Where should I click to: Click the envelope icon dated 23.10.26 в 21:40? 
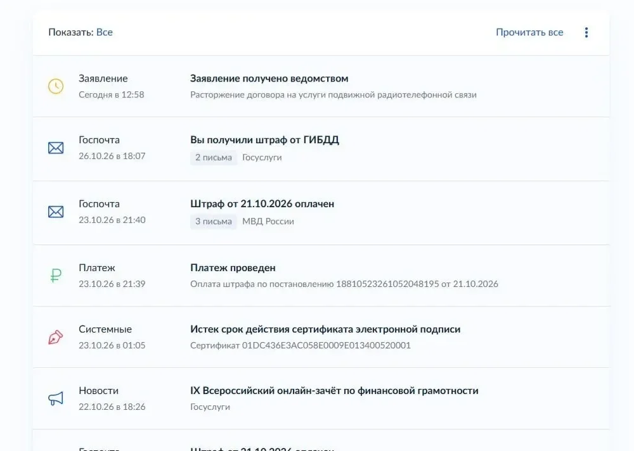[56, 212]
